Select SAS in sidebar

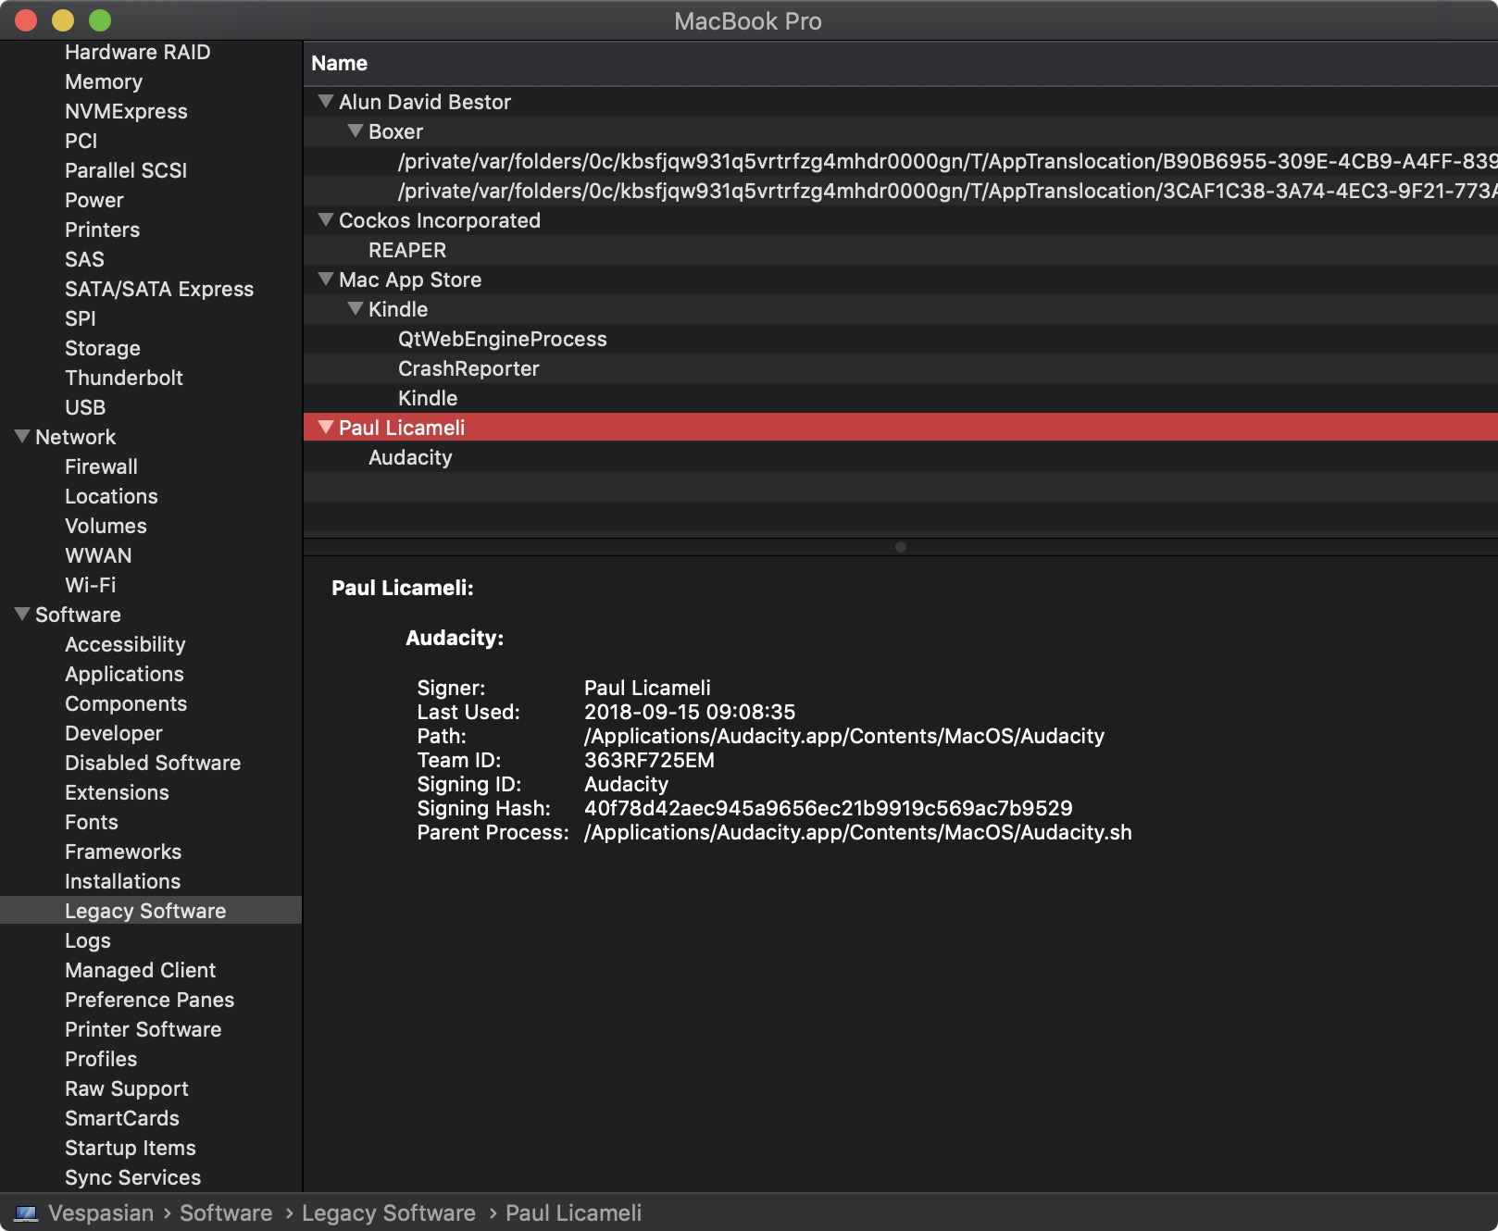(x=84, y=259)
